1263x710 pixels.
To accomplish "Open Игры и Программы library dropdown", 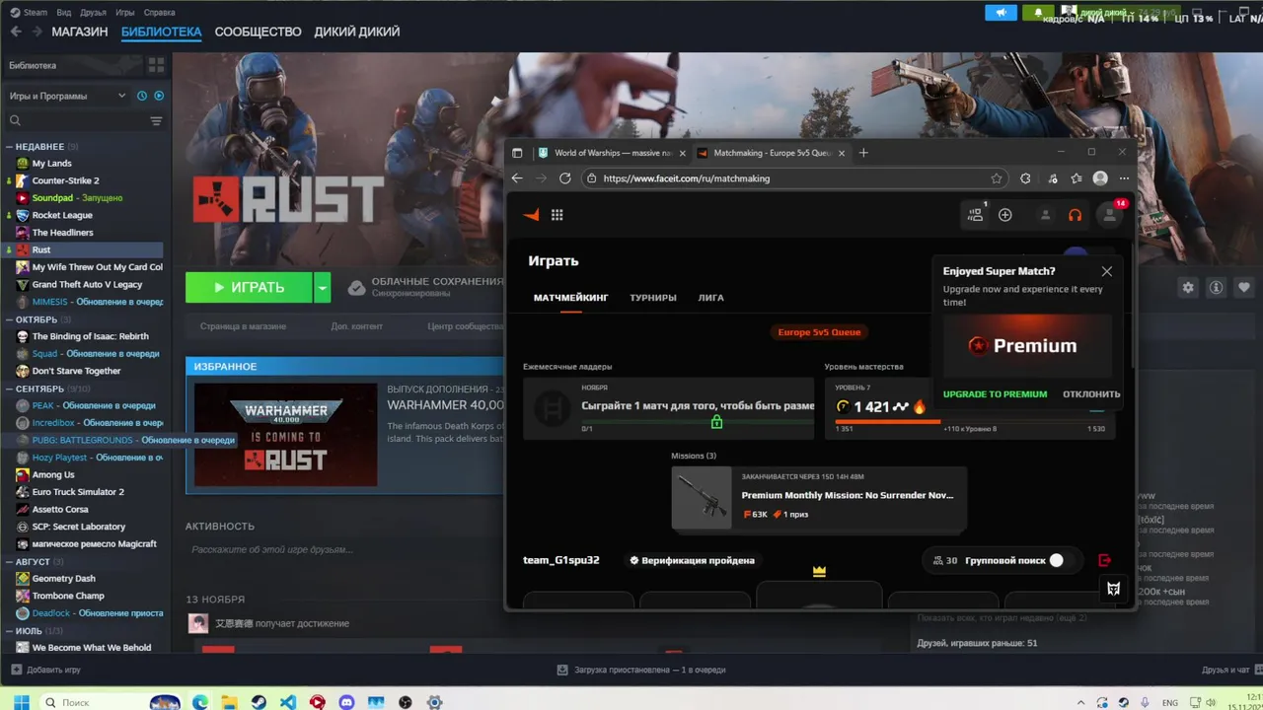I will pyautogui.click(x=68, y=96).
